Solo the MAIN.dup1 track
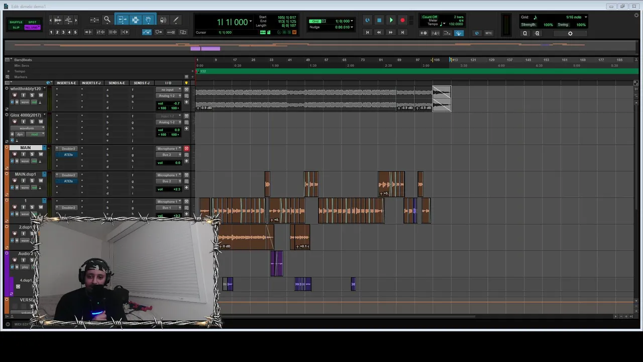Viewport: 643px width, 362px height. (x=32, y=181)
